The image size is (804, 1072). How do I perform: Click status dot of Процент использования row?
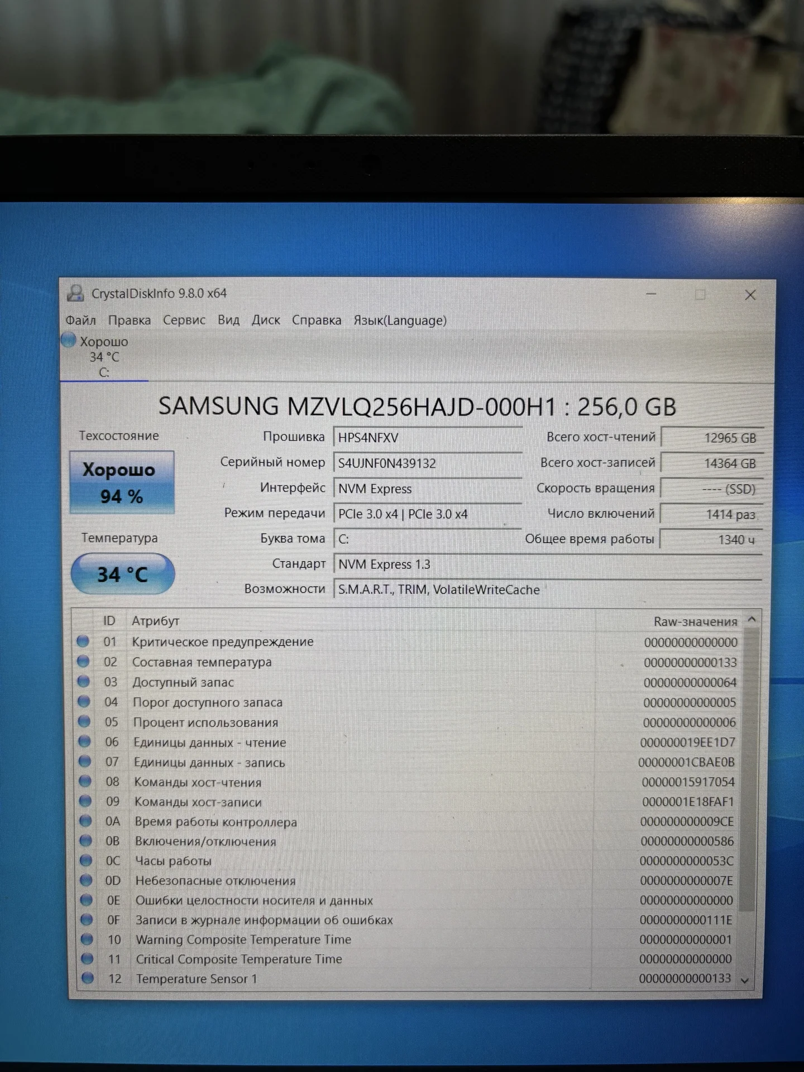coord(84,721)
